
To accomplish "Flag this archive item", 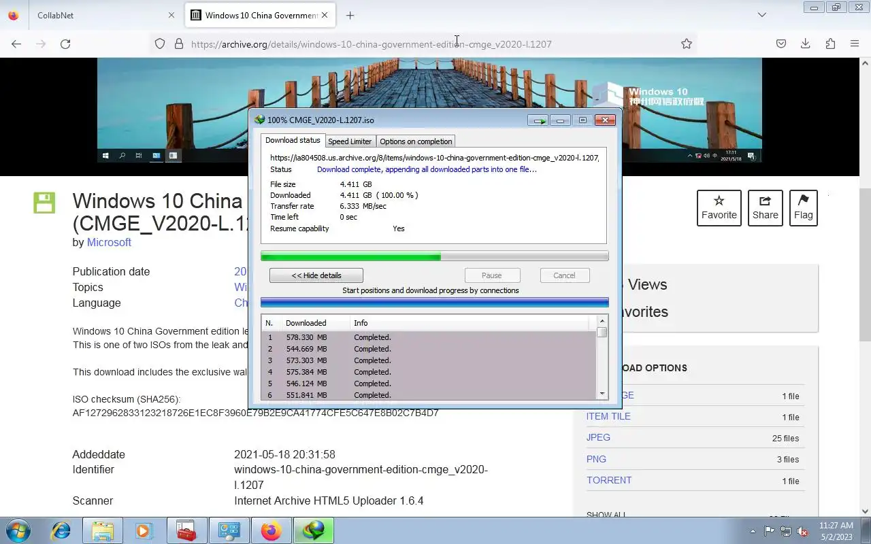I will tap(803, 208).
